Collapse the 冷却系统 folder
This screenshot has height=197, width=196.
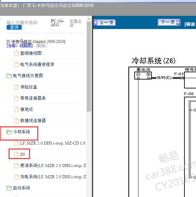point(21,132)
